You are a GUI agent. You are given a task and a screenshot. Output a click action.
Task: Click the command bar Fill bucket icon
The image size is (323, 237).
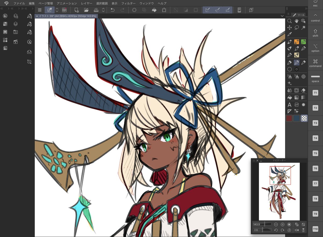pos(154,10)
